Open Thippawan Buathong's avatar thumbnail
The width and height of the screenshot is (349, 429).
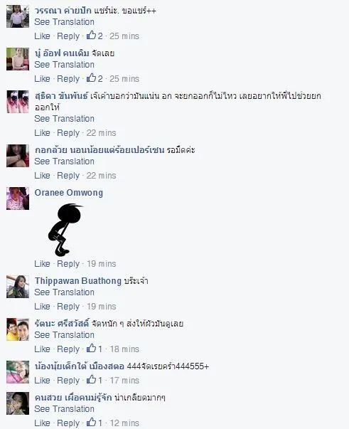click(x=18, y=287)
